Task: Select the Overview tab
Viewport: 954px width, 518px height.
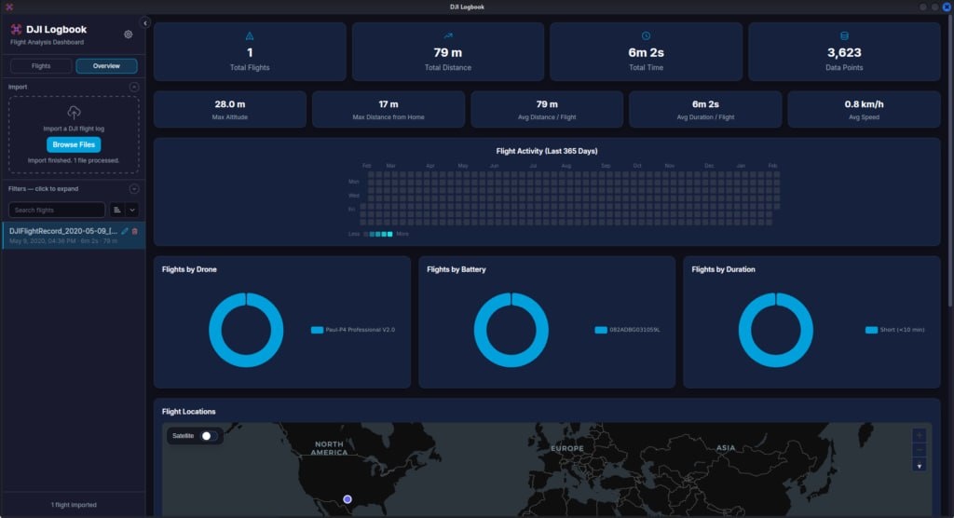Action: pos(106,66)
